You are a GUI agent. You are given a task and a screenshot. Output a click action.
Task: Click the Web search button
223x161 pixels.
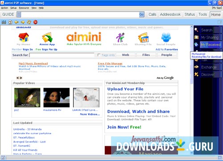[x=125, y=55]
